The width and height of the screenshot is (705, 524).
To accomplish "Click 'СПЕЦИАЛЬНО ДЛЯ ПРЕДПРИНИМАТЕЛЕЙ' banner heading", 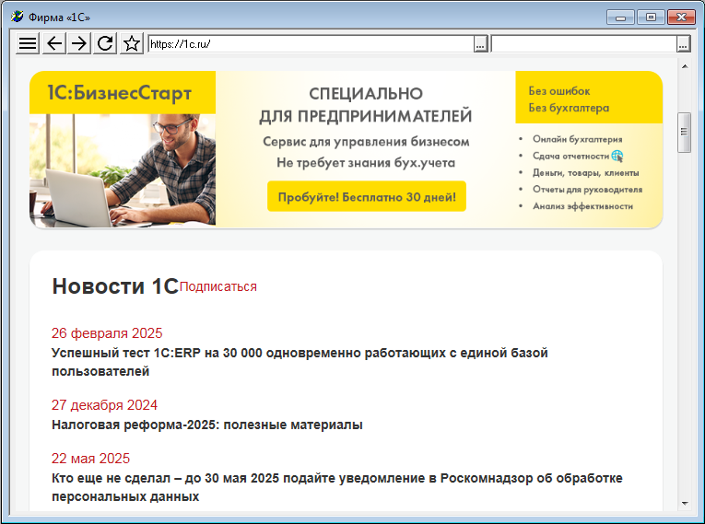I will 366,105.
